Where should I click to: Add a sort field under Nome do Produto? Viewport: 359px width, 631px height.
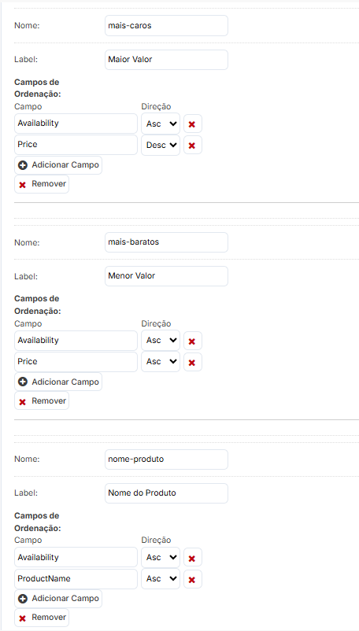tap(58, 599)
